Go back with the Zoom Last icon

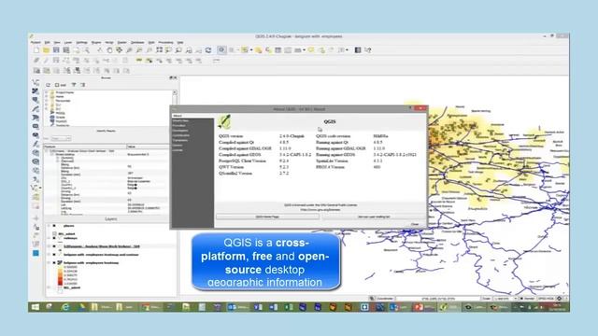click(x=189, y=50)
